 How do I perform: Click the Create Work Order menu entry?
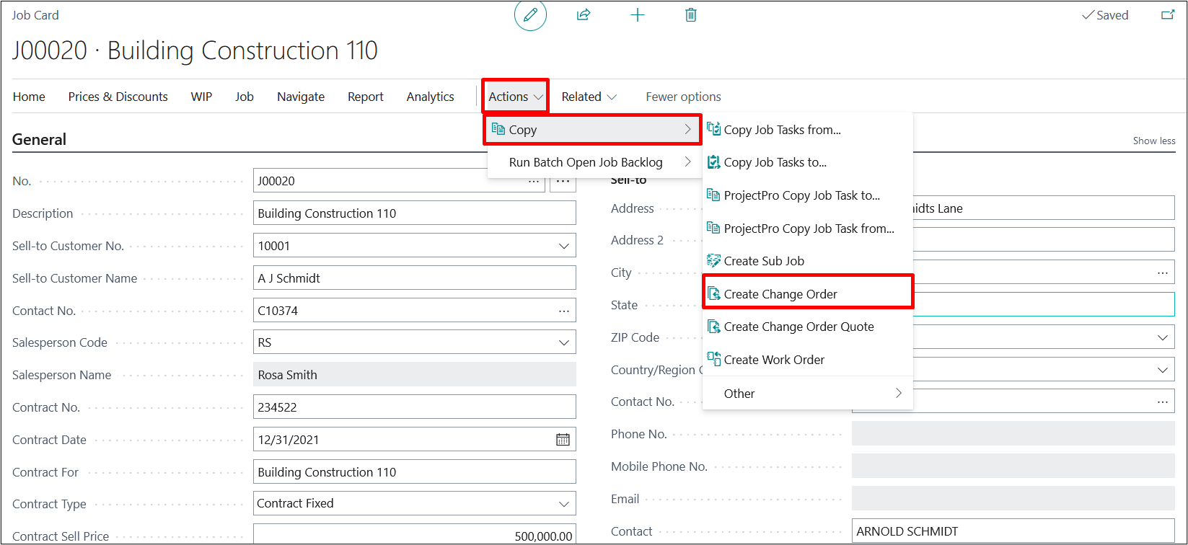point(774,360)
